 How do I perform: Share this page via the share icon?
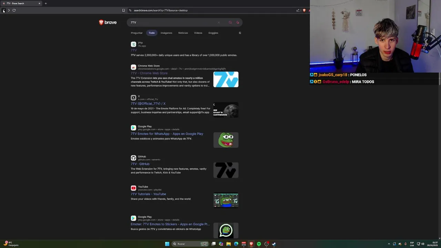[x=298, y=10]
